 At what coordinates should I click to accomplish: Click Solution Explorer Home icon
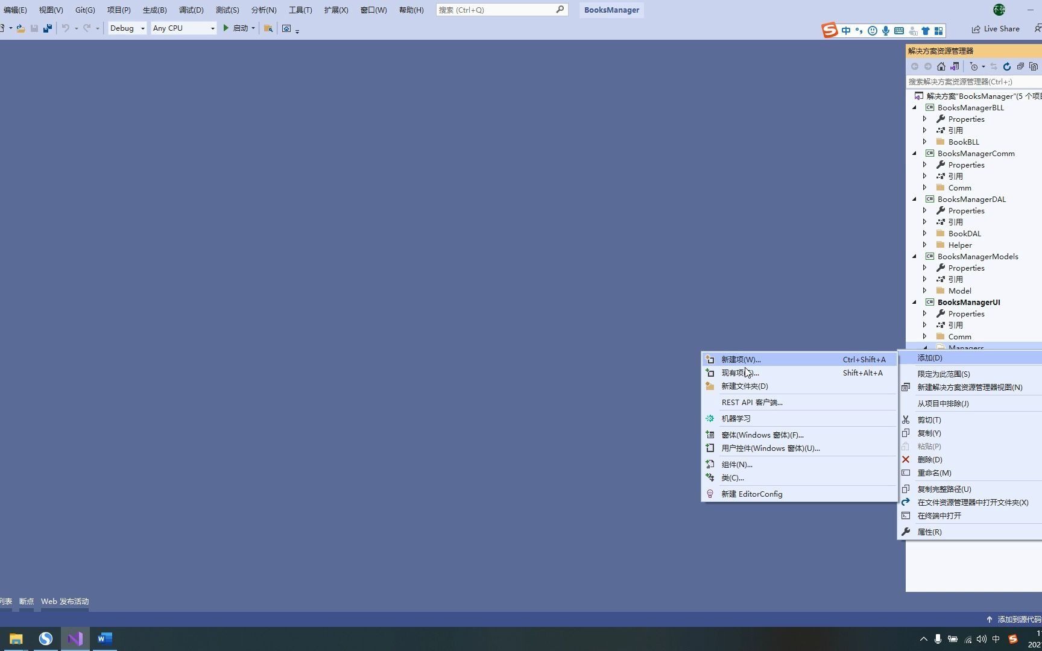941,66
